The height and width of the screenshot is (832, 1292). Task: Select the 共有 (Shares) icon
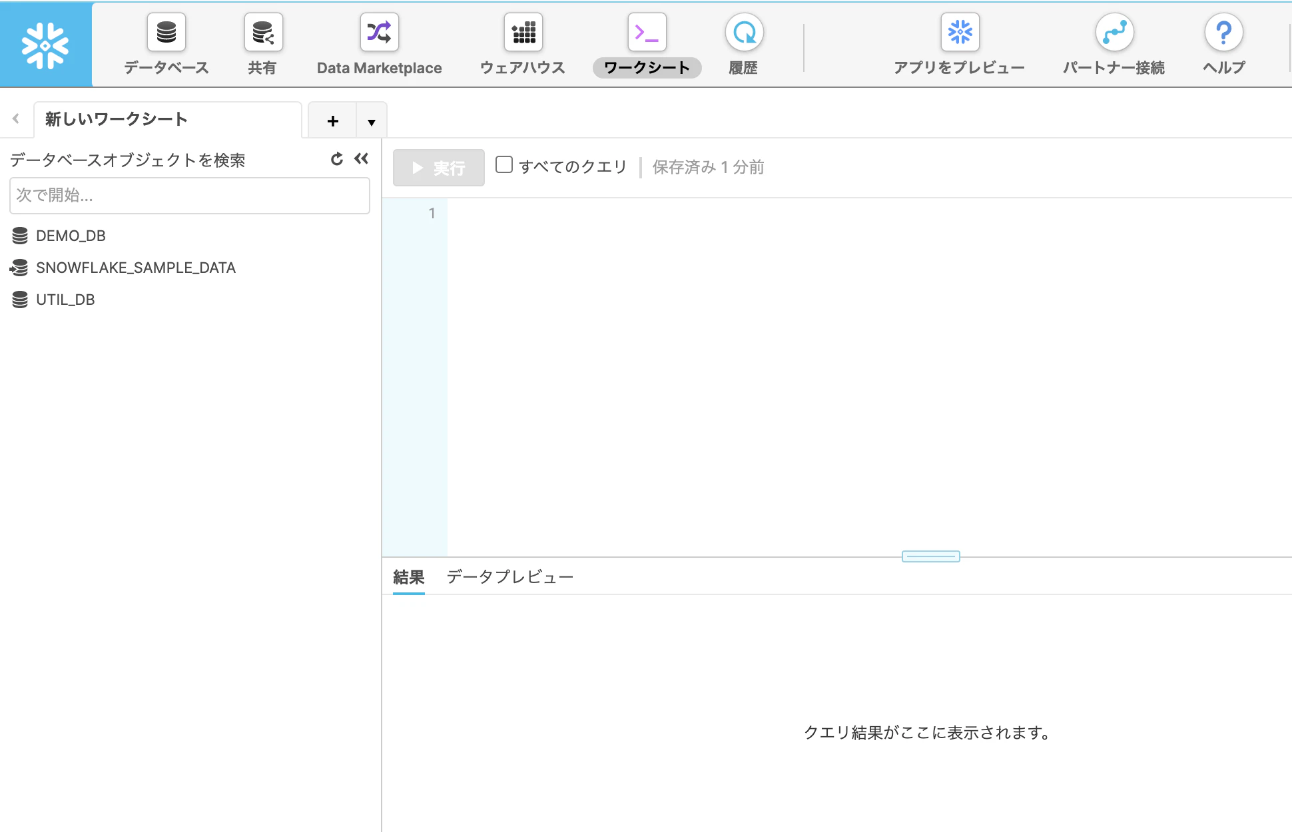click(x=262, y=43)
